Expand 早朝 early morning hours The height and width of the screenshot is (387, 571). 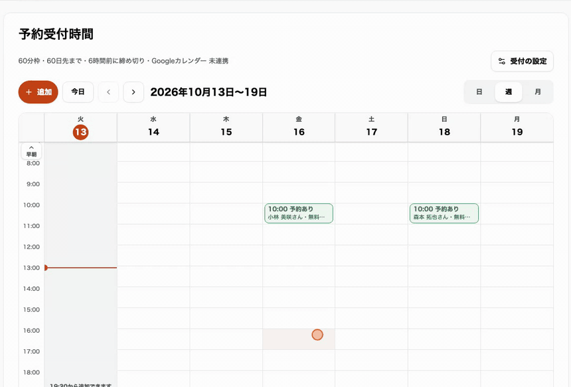pyautogui.click(x=31, y=151)
